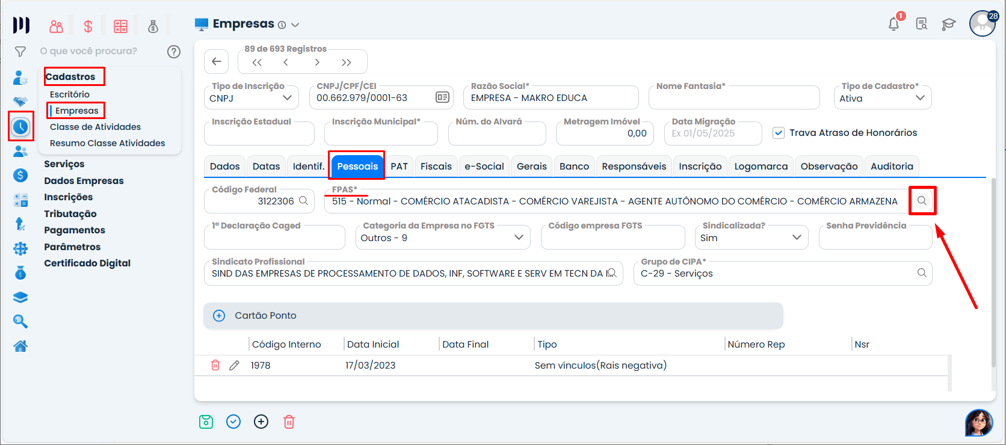Click the back arrow button

217,61
